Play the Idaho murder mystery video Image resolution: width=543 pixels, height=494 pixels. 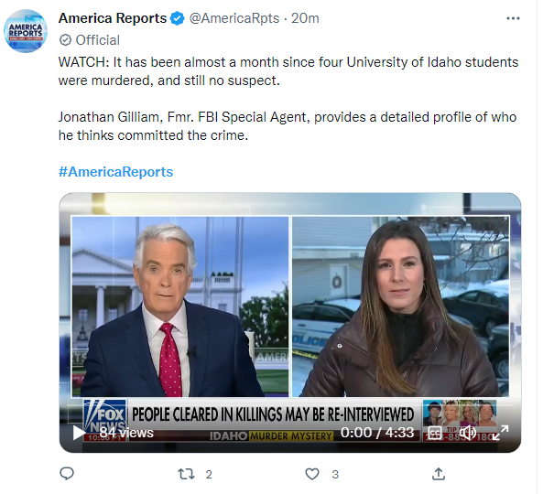pyautogui.click(x=79, y=433)
